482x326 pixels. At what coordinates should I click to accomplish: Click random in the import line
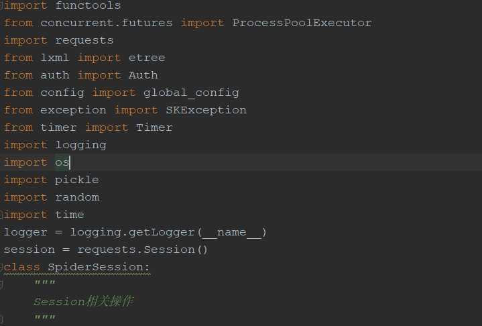tap(76, 197)
